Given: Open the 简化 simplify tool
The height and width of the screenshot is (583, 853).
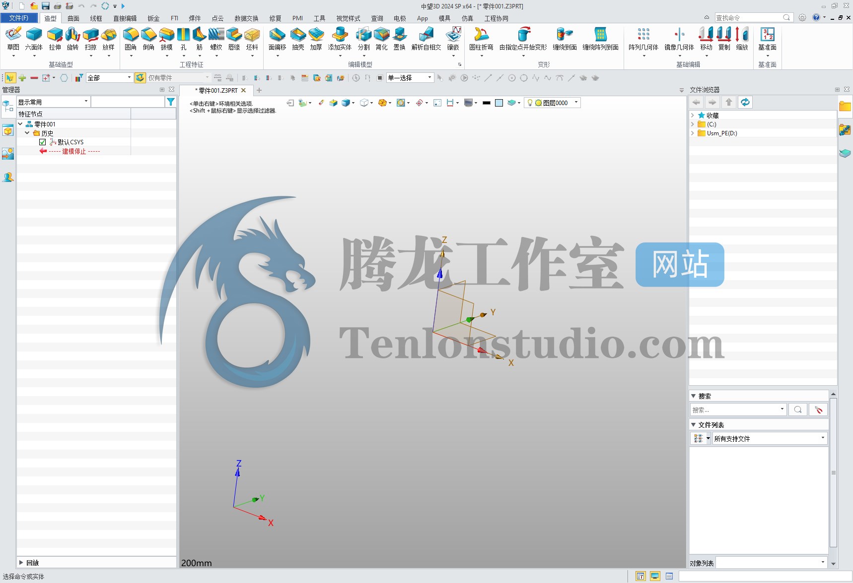Looking at the screenshot, I should click(381, 39).
